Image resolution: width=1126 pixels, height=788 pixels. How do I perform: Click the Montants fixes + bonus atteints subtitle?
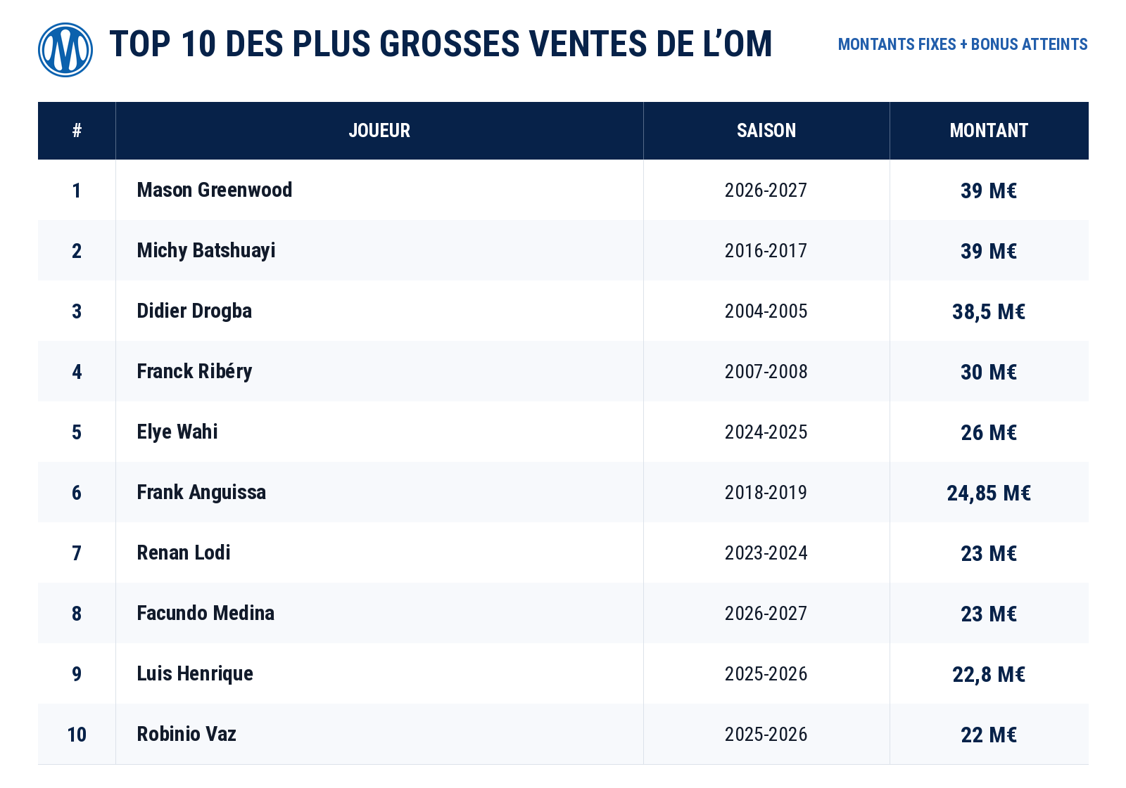pyautogui.click(x=963, y=44)
